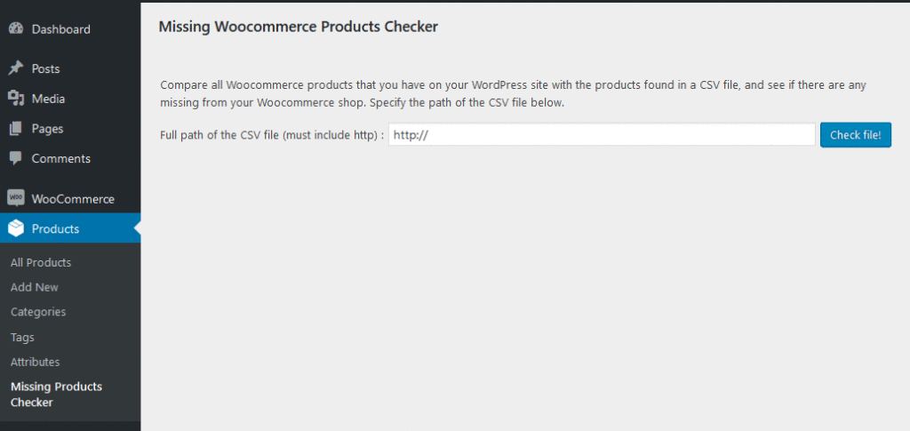This screenshot has height=431, width=910.
Task: Open the Pages menu label
Action: pyautogui.click(x=48, y=129)
